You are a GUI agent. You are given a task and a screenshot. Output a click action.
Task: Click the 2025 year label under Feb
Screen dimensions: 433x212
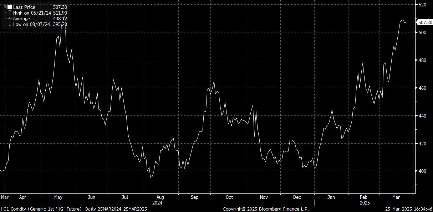click(x=365, y=203)
